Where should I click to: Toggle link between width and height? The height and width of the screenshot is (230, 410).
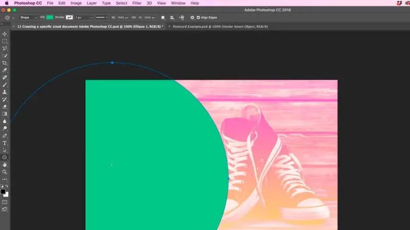134,17
